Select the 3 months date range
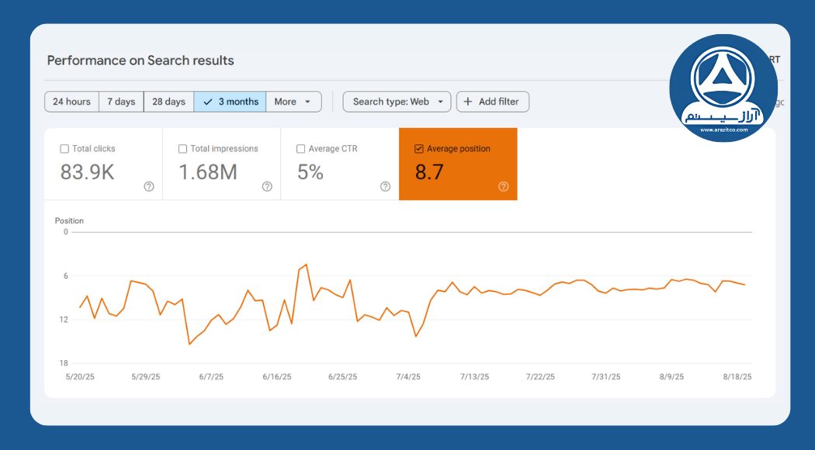The width and height of the screenshot is (815, 450). point(231,102)
